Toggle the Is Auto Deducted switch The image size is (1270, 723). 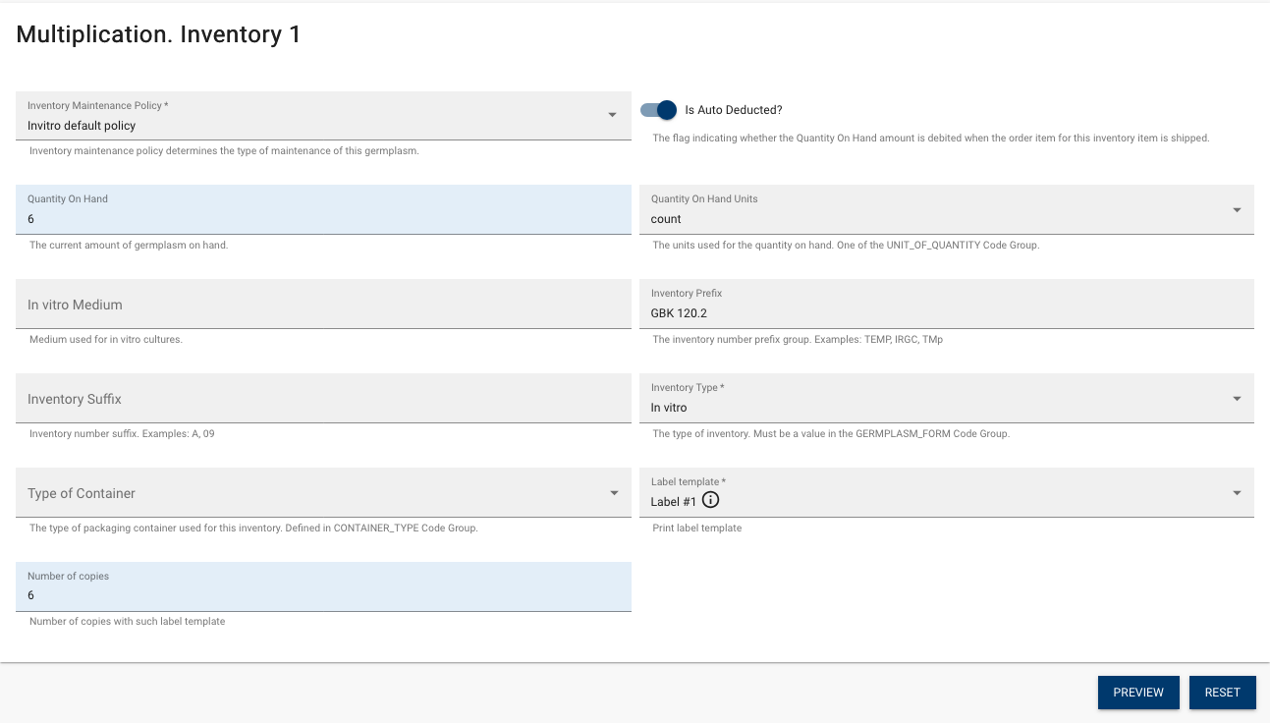(659, 110)
